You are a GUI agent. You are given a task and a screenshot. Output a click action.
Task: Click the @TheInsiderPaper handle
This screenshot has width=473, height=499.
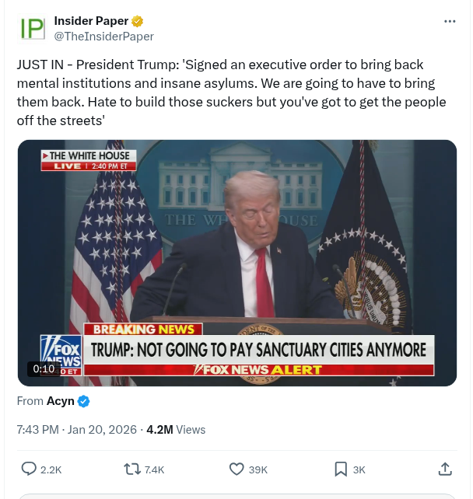point(103,37)
